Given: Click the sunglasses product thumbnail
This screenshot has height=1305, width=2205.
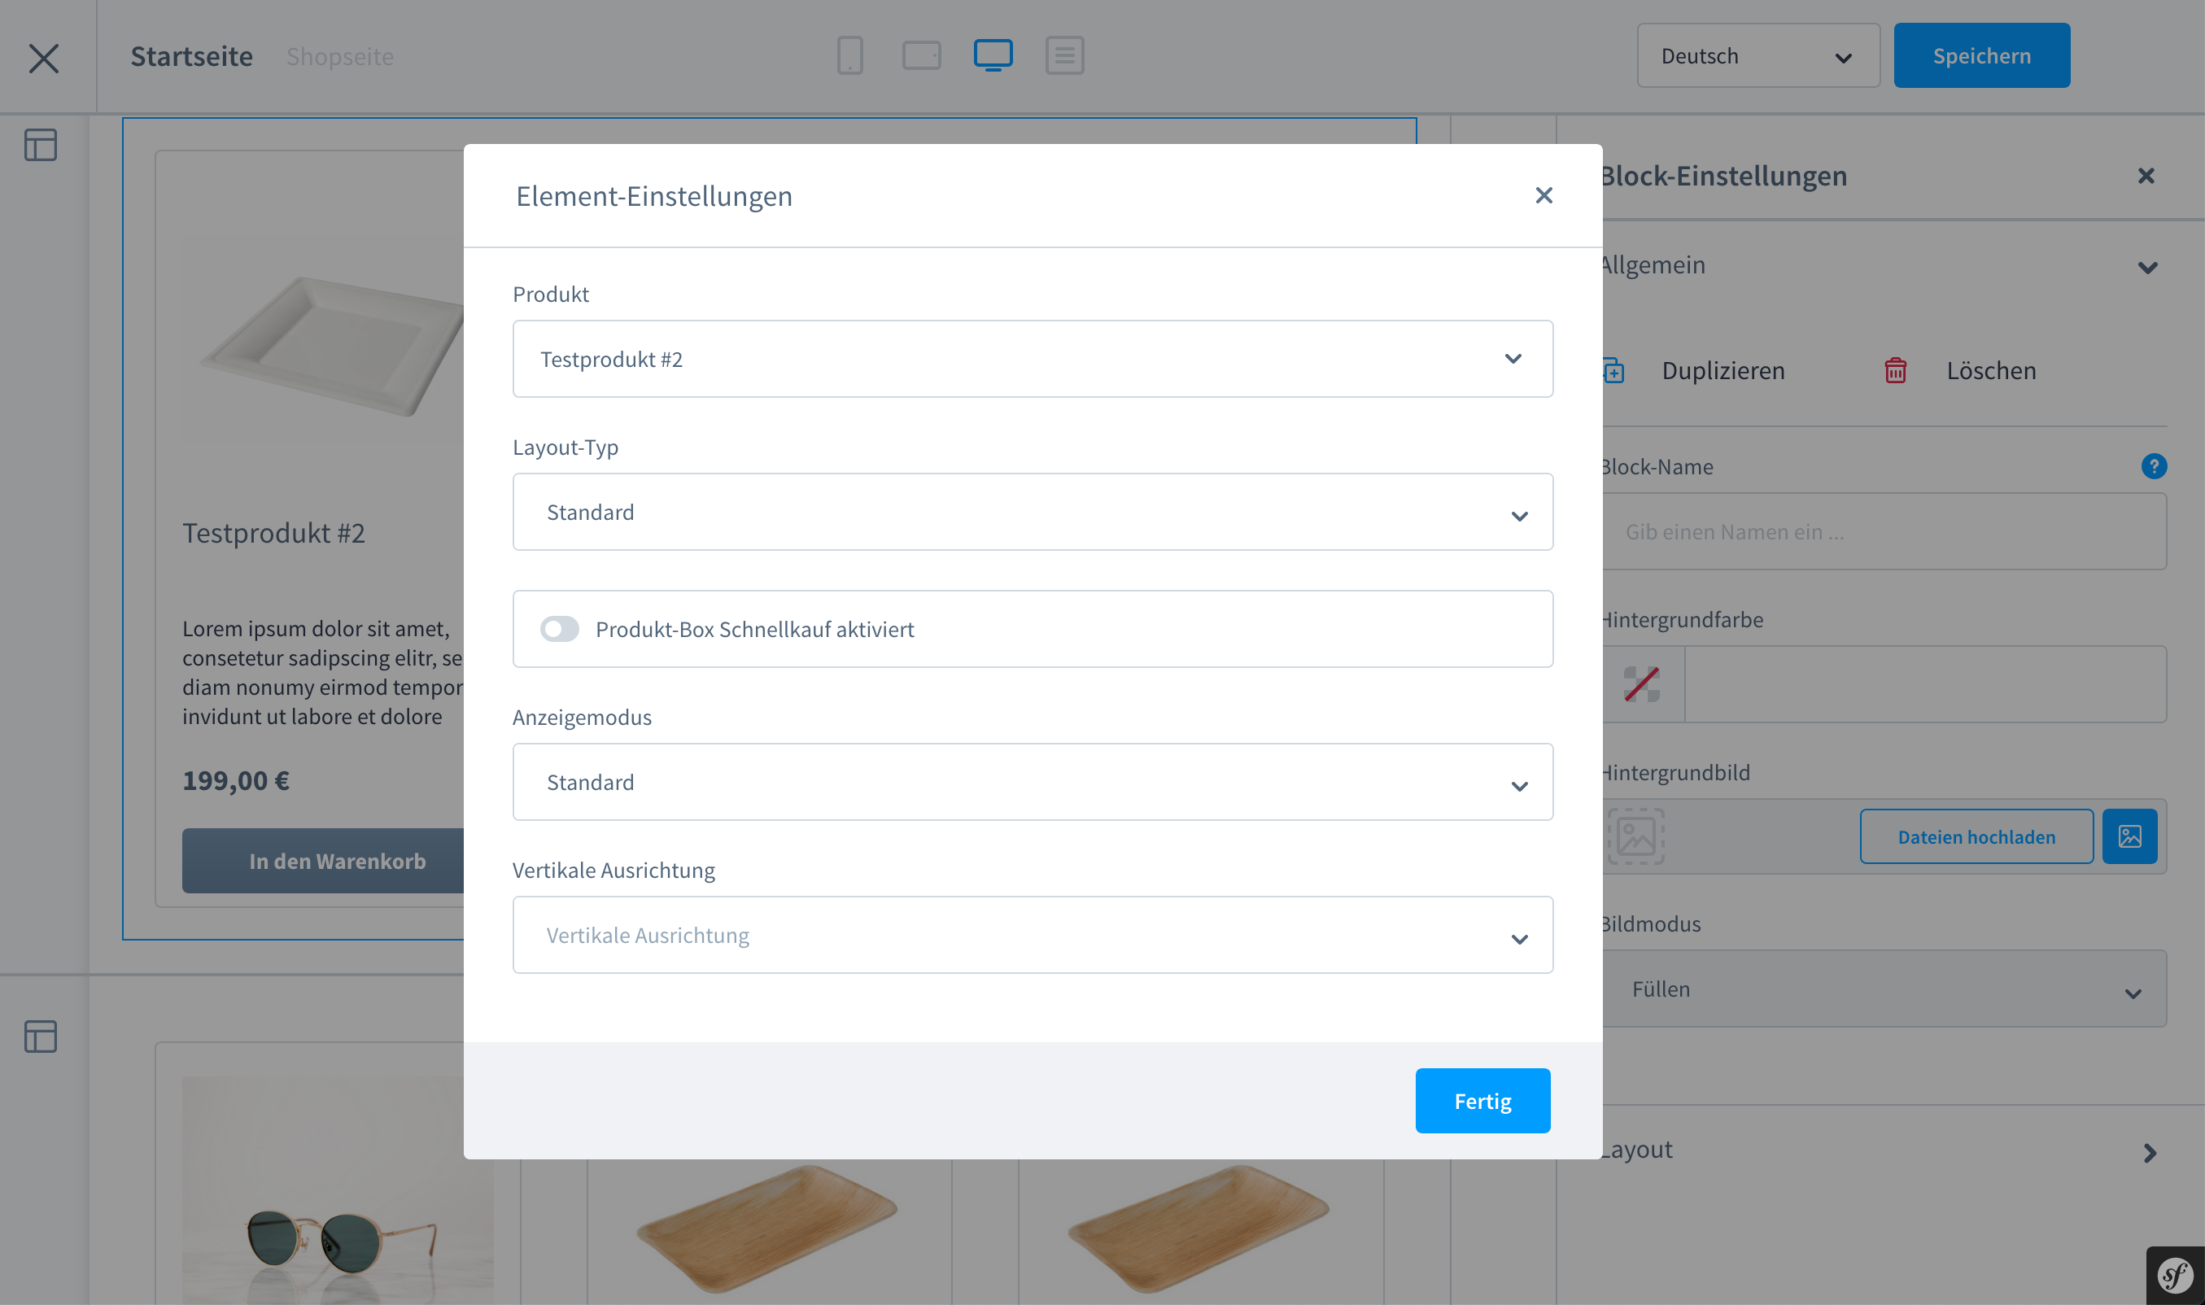Looking at the screenshot, I should (x=338, y=1190).
